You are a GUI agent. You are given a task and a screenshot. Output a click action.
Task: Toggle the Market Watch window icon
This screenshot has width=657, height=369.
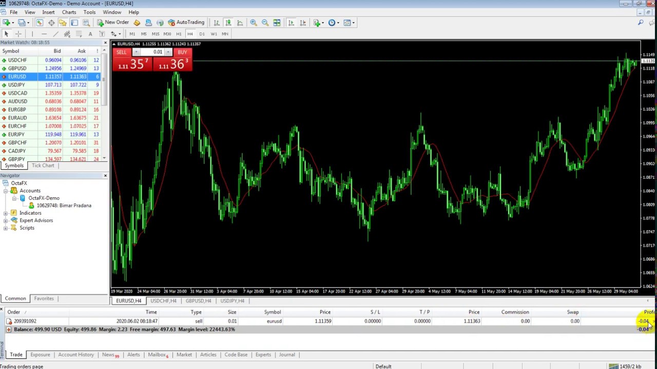(40, 23)
